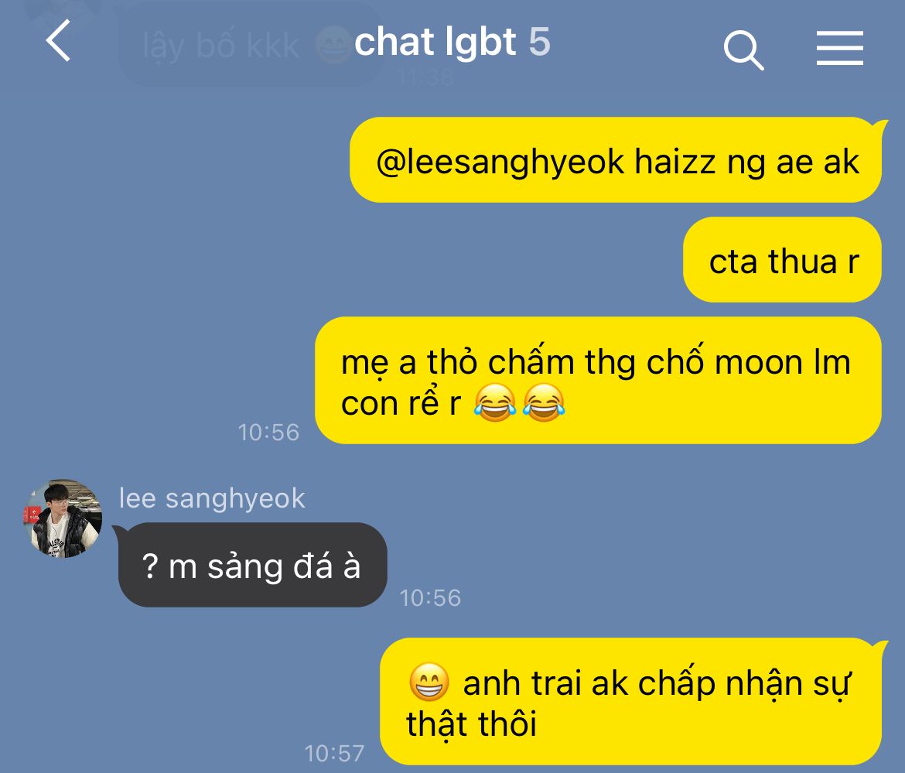Select the '? m sảng đá à' bubble
The height and width of the screenshot is (773, 905).
click(x=251, y=565)
